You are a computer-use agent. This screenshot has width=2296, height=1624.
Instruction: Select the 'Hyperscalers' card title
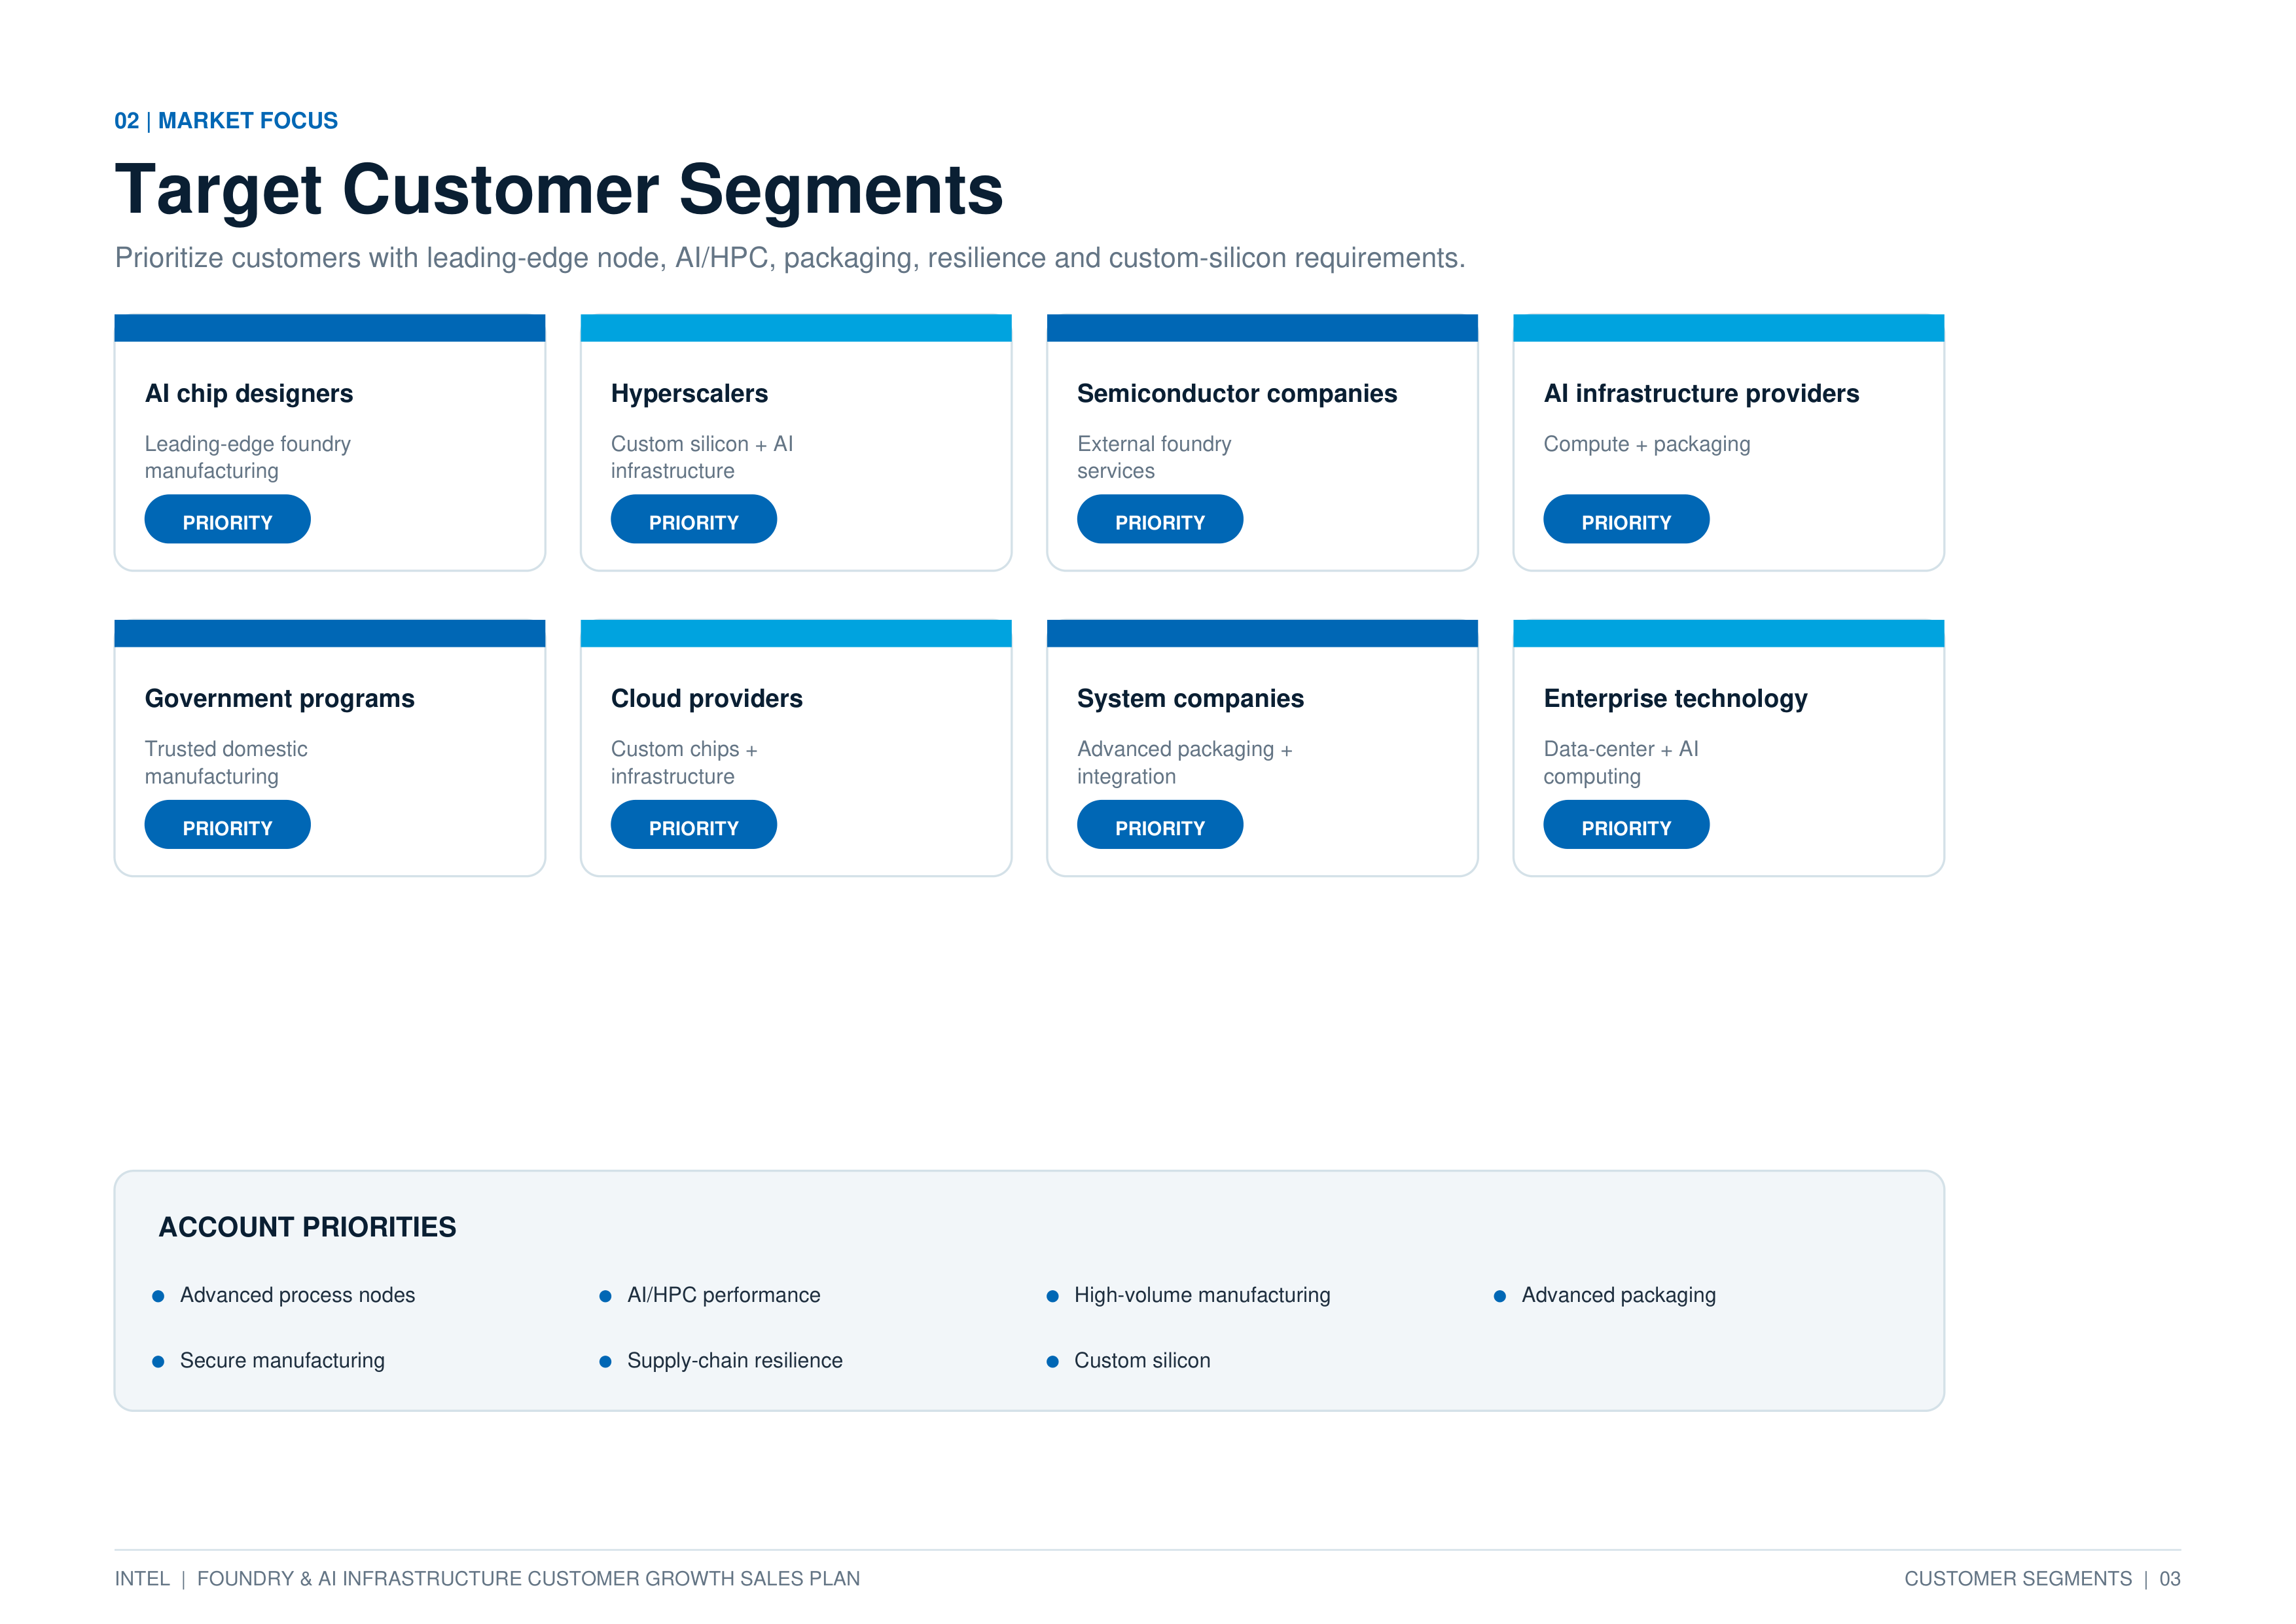coord(689,394)
